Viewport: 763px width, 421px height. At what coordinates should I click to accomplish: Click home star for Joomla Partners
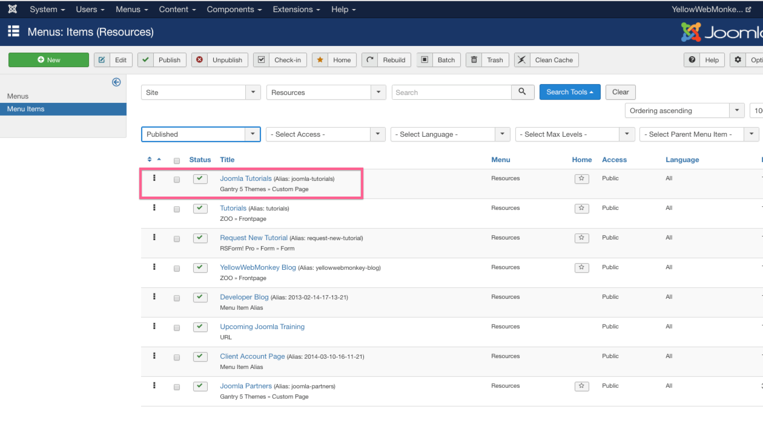coord(581,387)
